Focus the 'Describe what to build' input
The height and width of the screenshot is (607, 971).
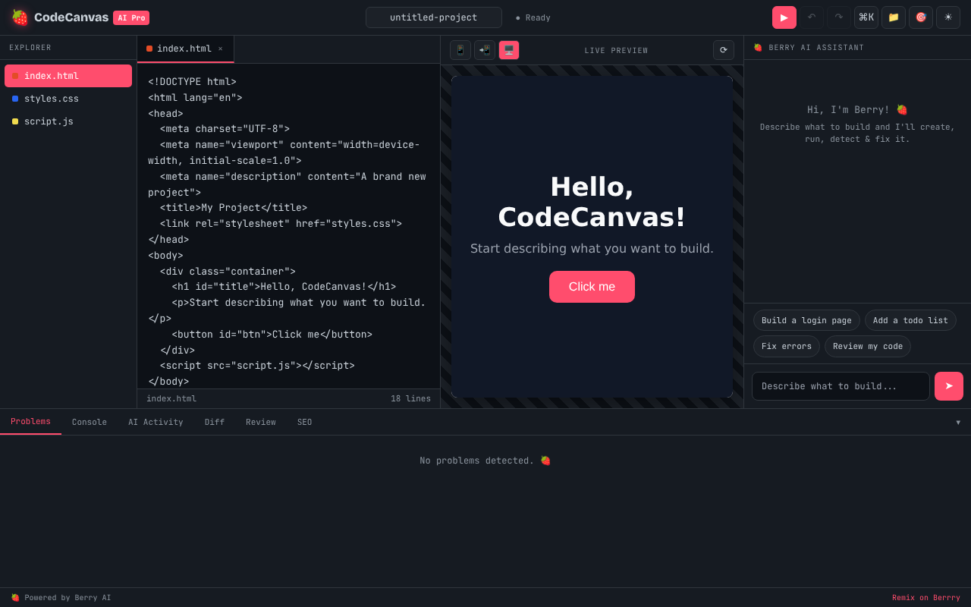point(841,386)
